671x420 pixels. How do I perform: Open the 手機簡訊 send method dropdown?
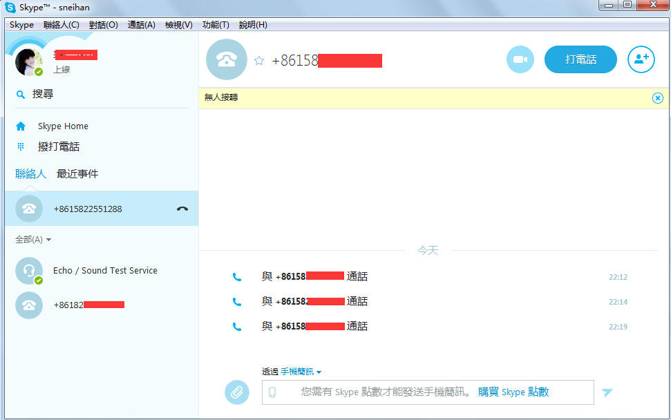tap(301, 372)
